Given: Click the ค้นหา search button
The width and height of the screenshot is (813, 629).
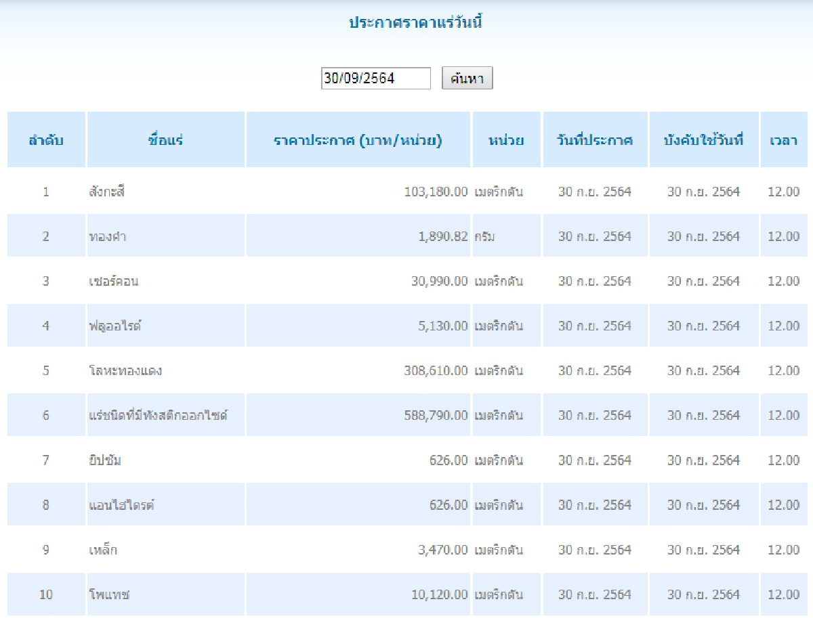Looking at the screenshot, I should coord(467,79).
